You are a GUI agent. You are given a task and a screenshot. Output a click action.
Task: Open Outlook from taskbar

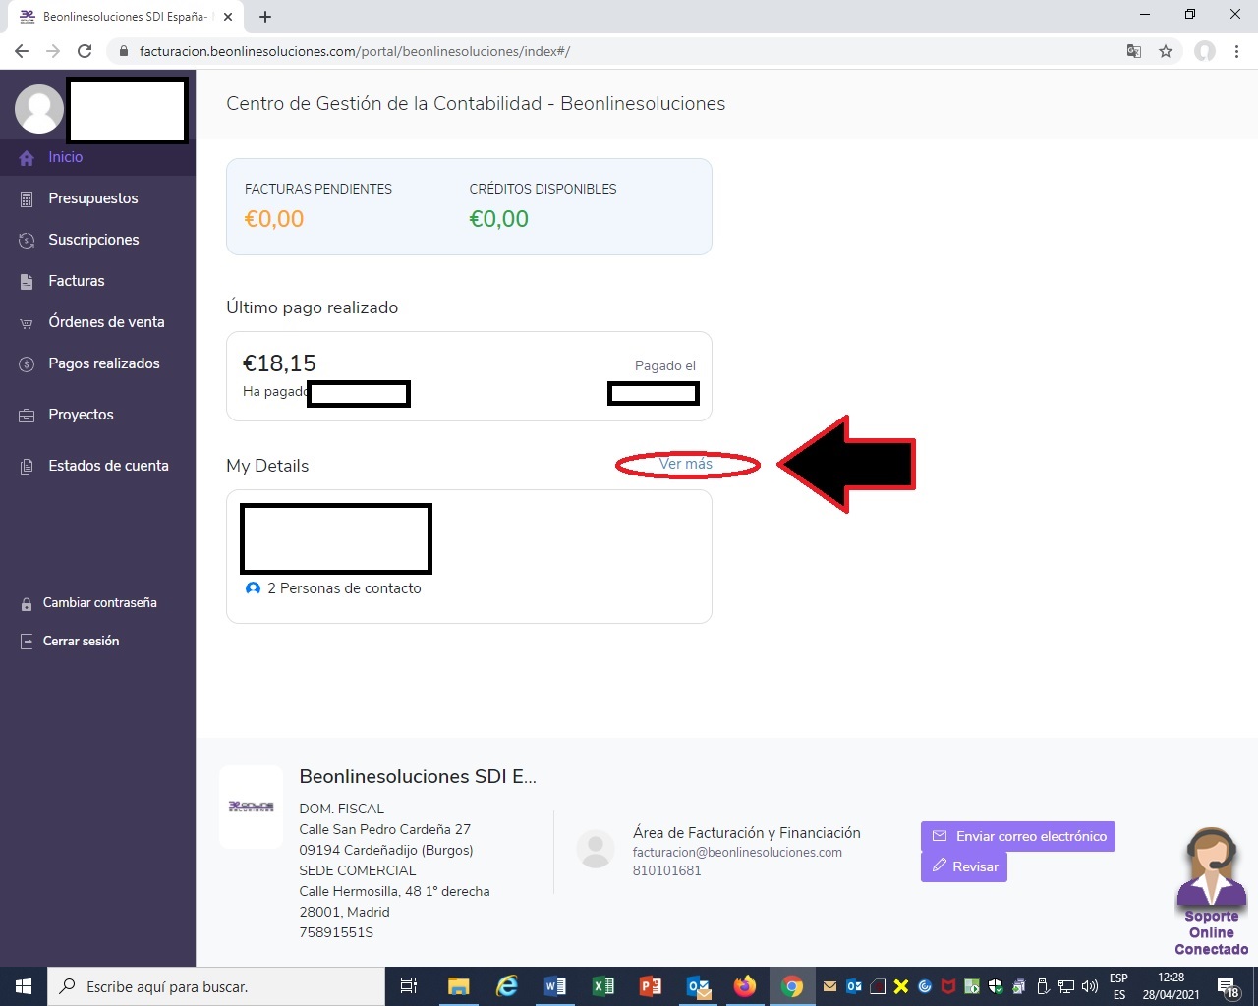[x=698, y=986]
